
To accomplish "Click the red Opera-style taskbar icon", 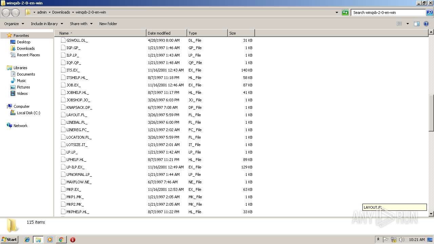I will point(73,240).
